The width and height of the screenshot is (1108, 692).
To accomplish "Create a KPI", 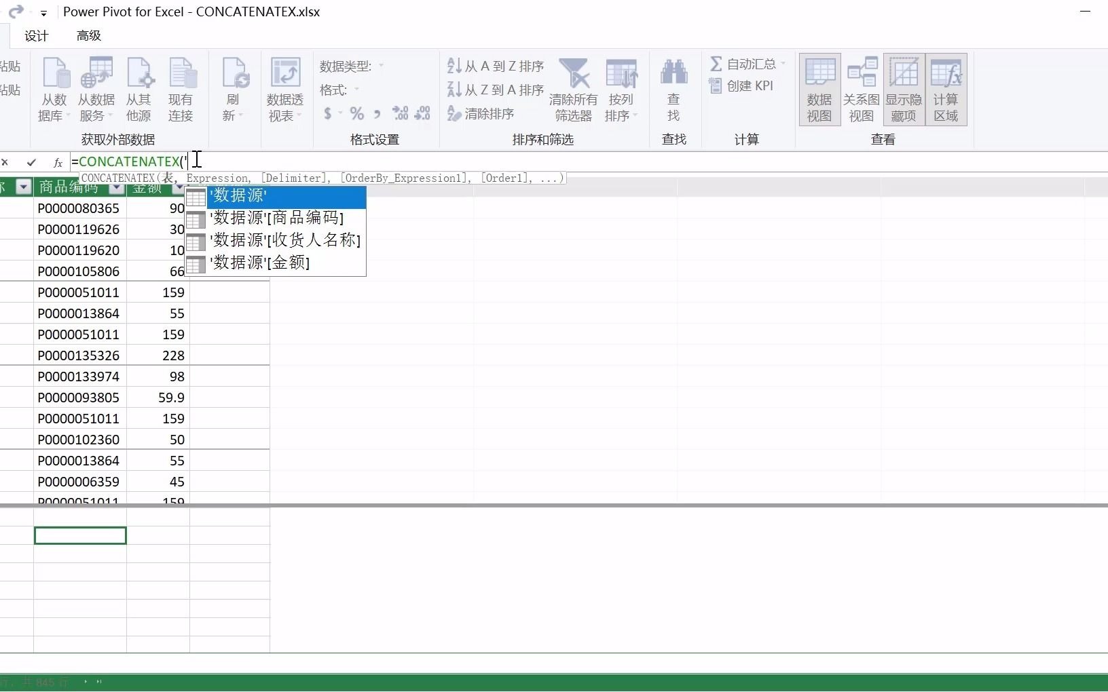I will (x=741, y=85).
